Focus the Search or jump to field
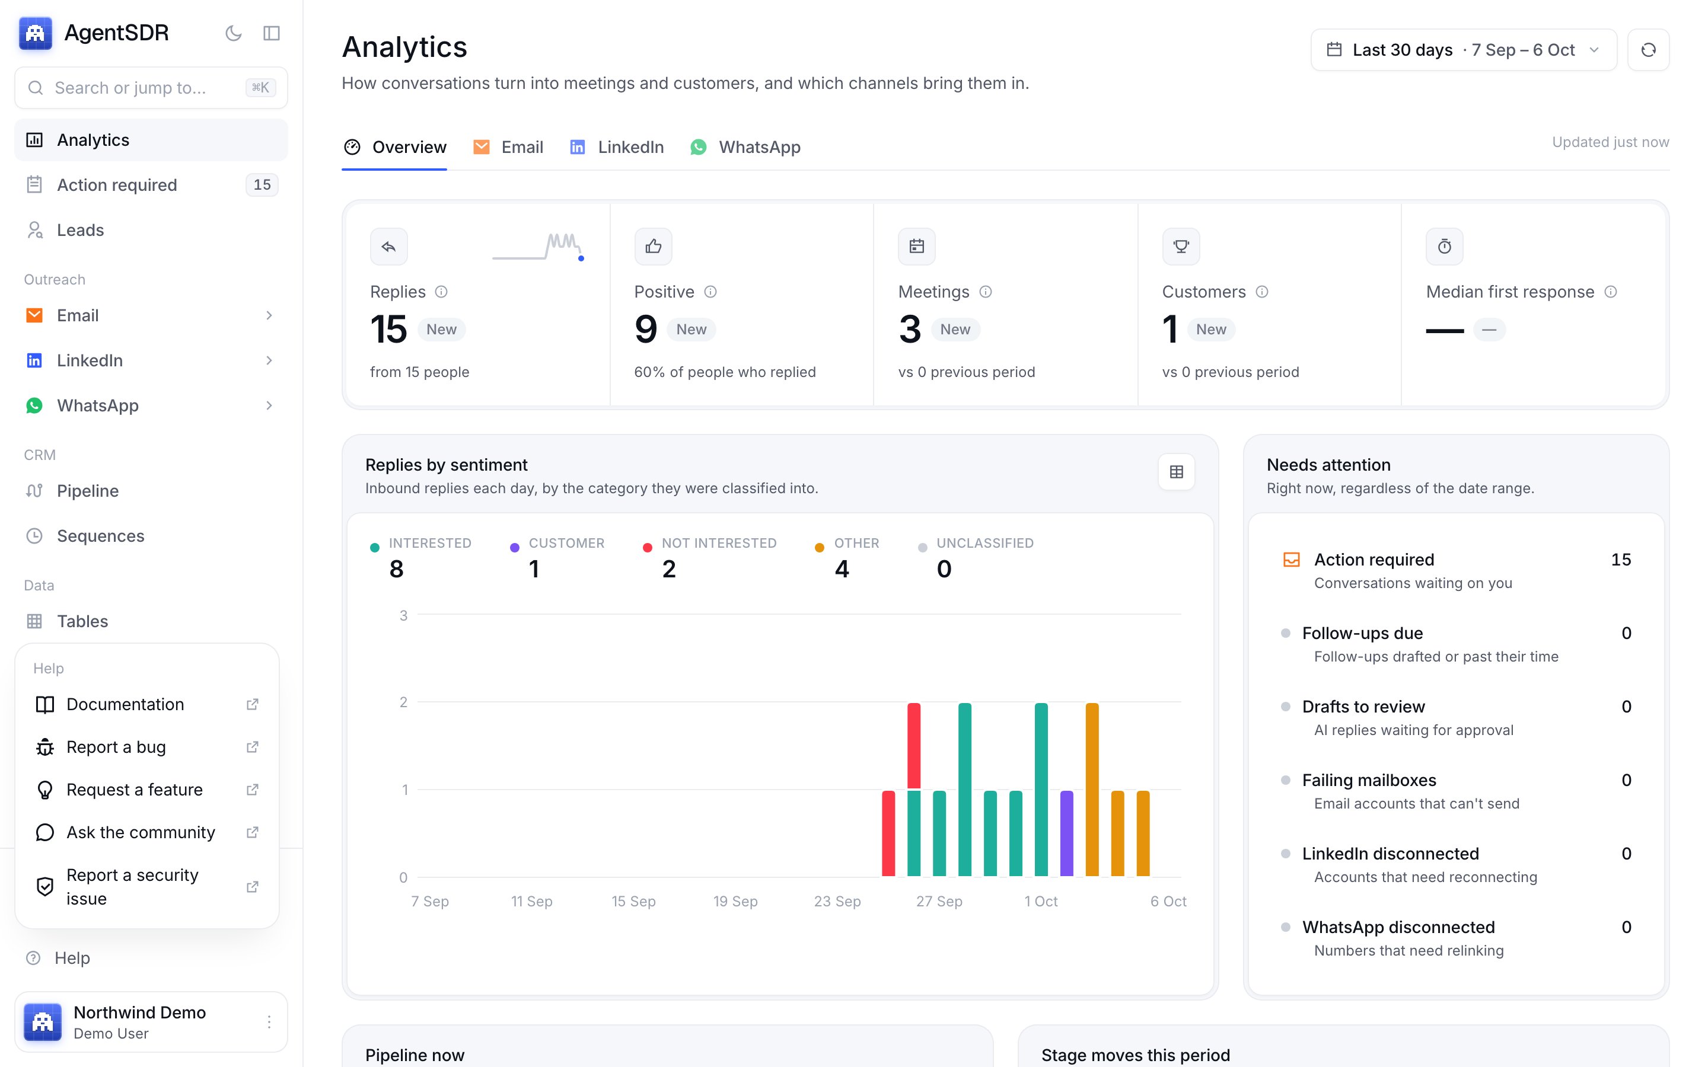The image size is (1708, 1067). click(x=151, y=88)
